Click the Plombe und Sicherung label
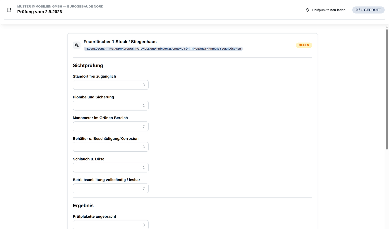 point(93,97)
